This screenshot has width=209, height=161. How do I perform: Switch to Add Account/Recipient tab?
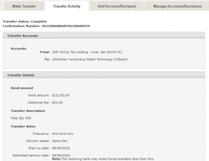(117, 6)
